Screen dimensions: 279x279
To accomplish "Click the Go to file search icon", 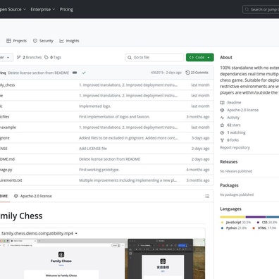I will [130, 57].
